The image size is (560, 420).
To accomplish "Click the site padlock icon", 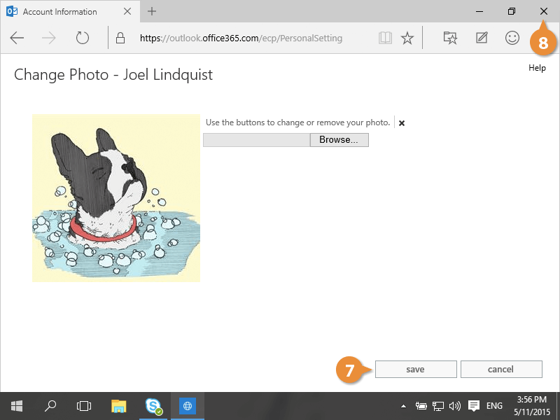I will coord(120,38).
